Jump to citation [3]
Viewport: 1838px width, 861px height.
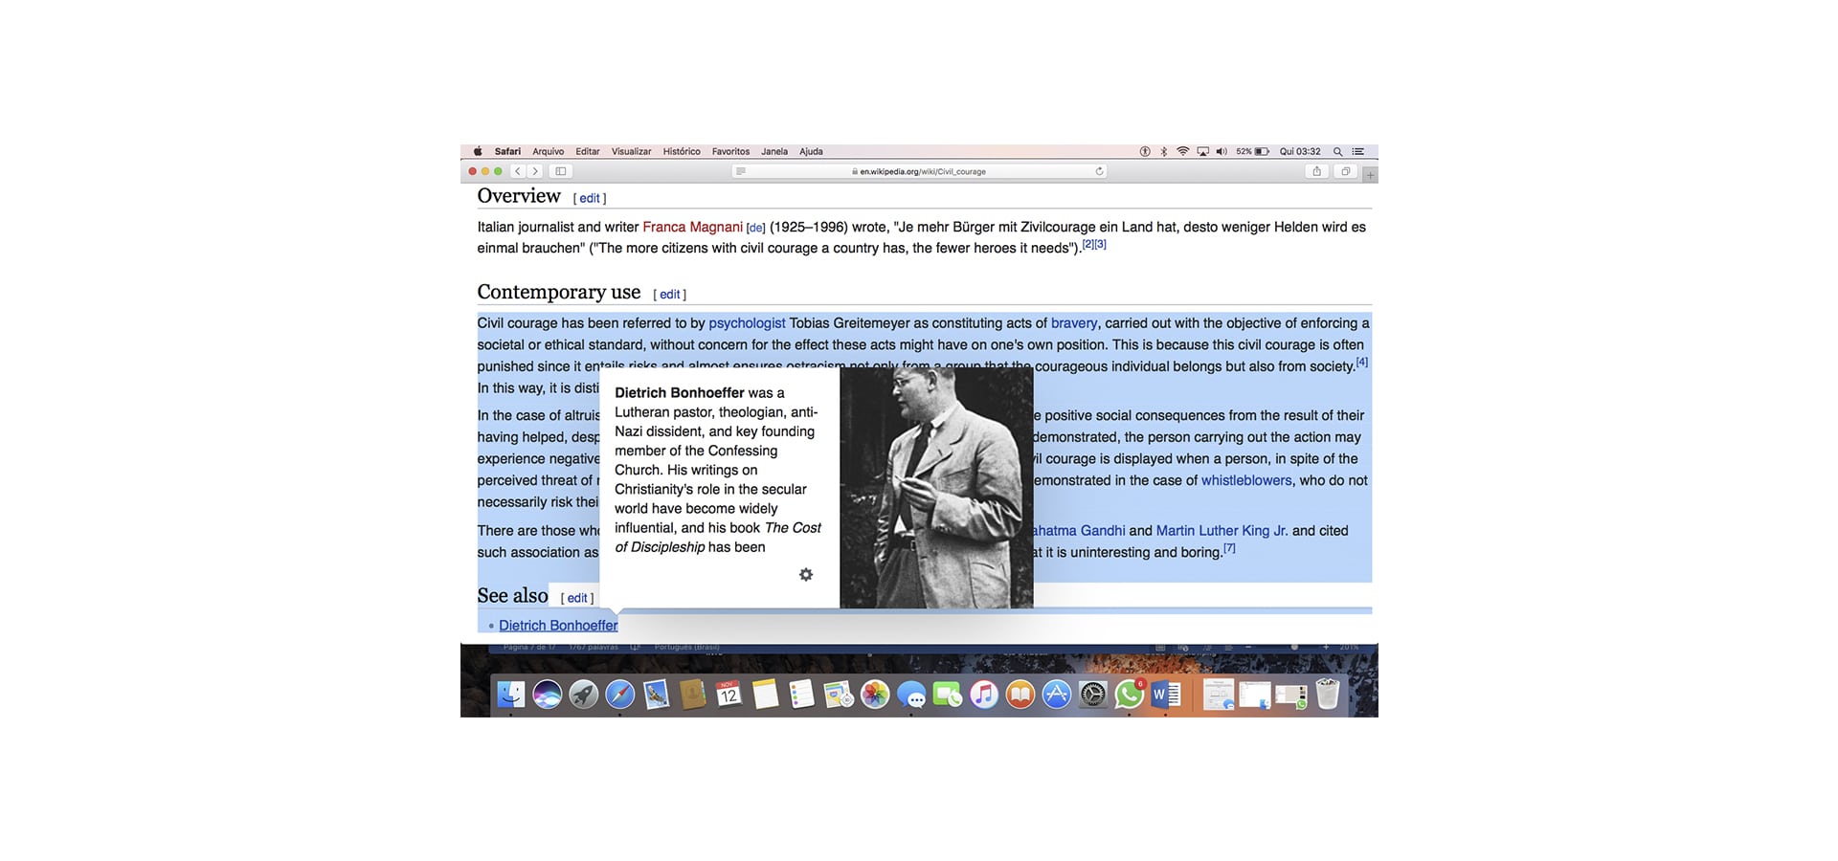pos(1101,244)
